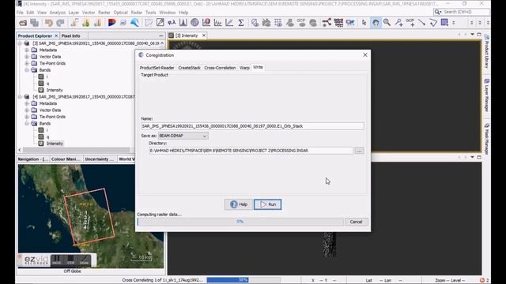This screenshot has width=506, height=284.
Task: Click the Sigma statistics toolbar icon
Action: click(241, 23)
